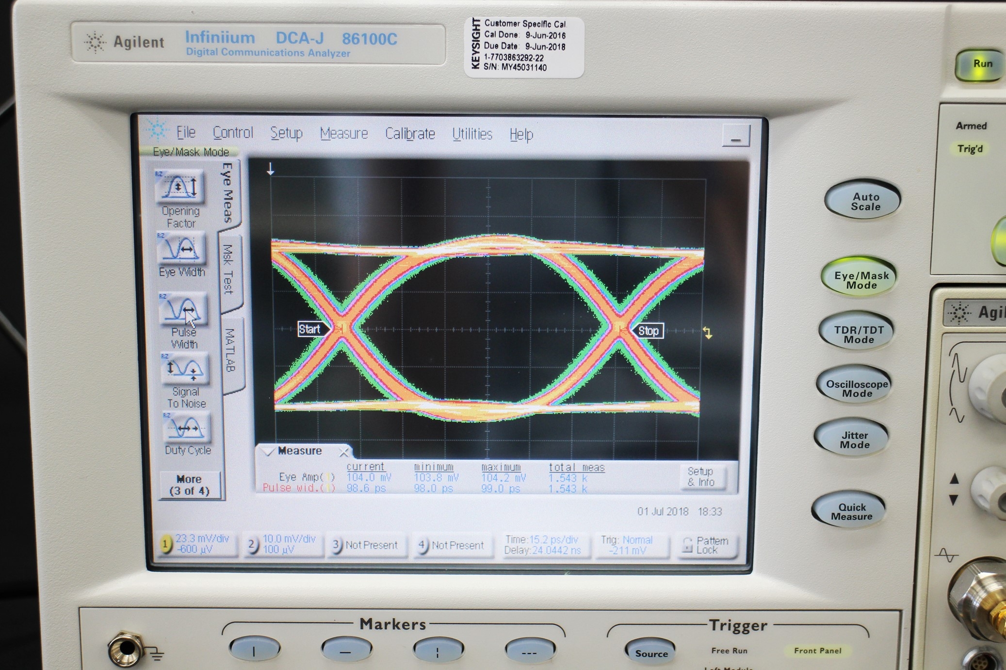Click the Pulse wid. measurement row label
Screen dimensions: 1006x670
coord(299,488)
